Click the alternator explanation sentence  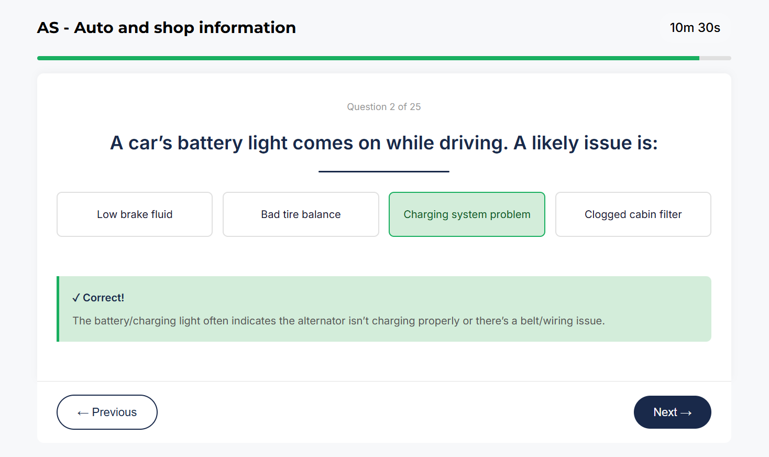(339, 320)
